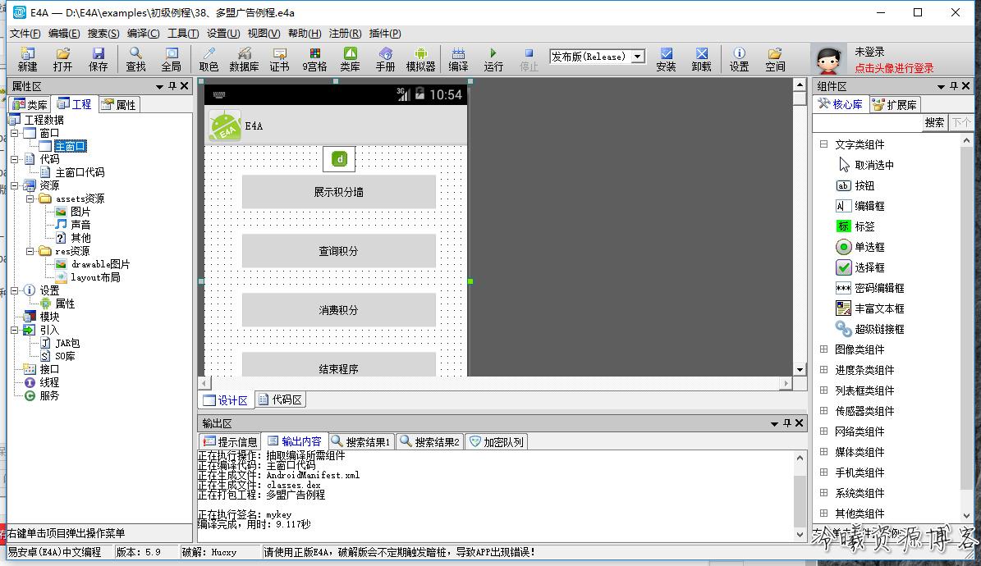Select the 取色 color picker tool

tap(209, 59)
